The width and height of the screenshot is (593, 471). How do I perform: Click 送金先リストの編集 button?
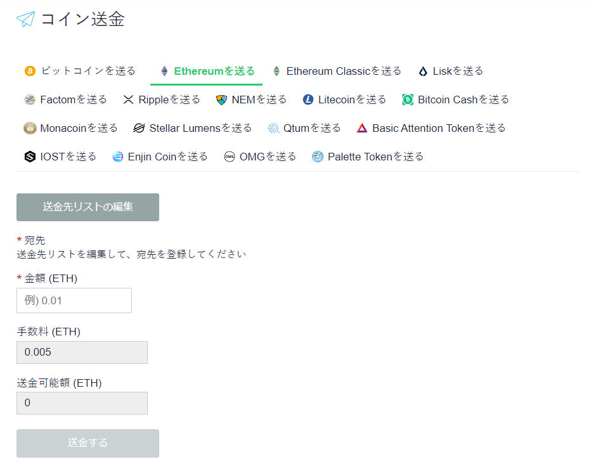pyautogui.click(x=88, y=207)
